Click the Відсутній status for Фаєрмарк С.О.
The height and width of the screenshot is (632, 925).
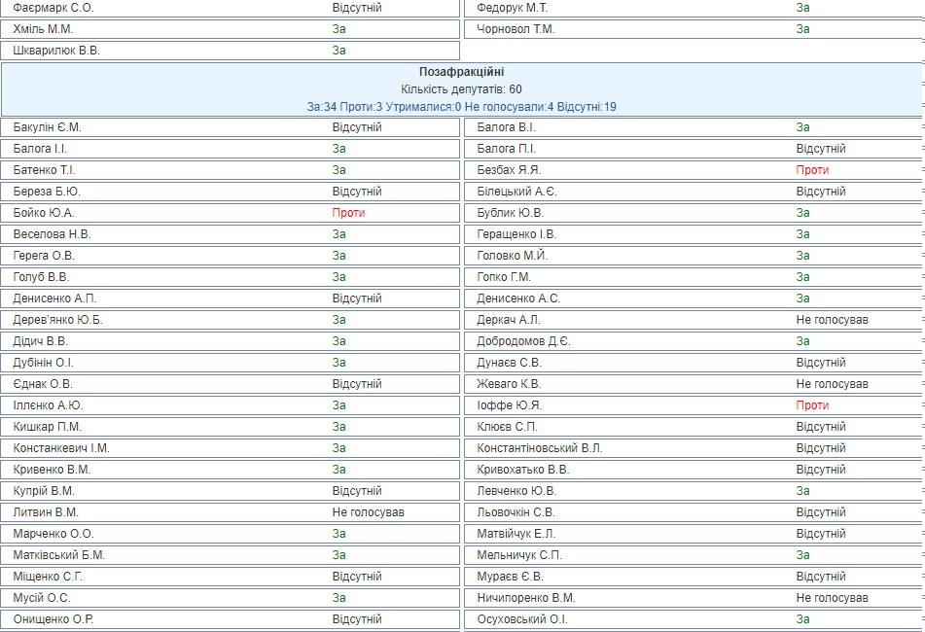(357, 8)
